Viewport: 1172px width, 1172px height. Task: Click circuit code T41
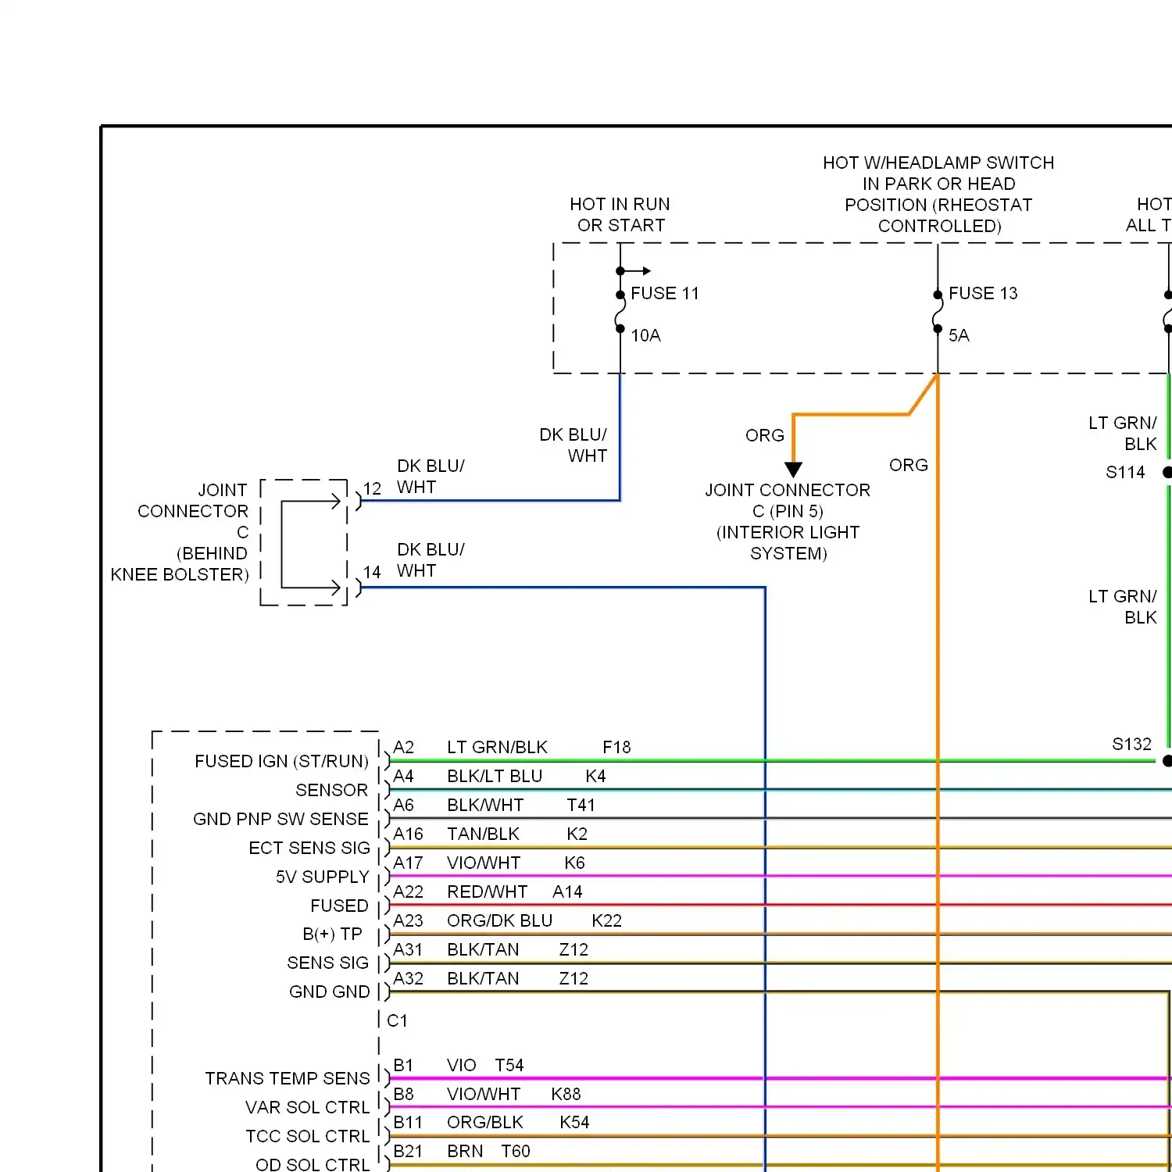pos(581,805)
